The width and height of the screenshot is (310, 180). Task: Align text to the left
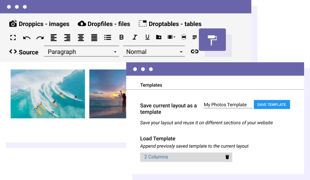click(x=54, y=37)
